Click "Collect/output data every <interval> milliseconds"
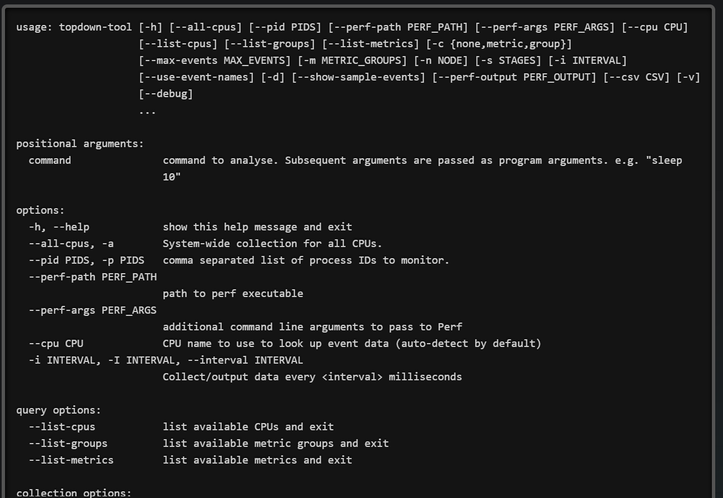Screen dimensions: 723x498 [x=312, y=377]
